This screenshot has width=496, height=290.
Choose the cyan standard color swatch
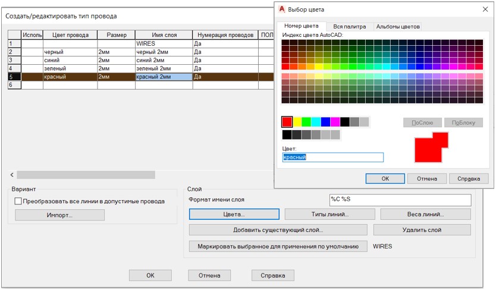tap(316, 122)
